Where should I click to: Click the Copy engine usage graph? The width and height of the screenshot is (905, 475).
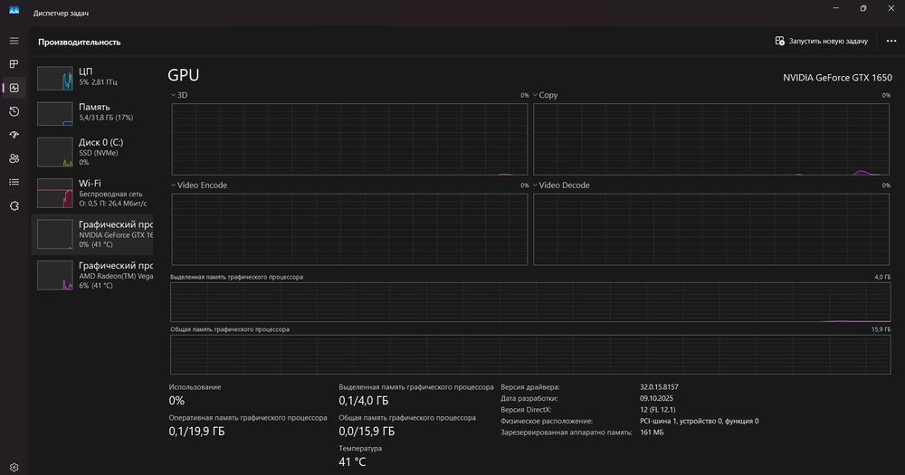[711, 139]
